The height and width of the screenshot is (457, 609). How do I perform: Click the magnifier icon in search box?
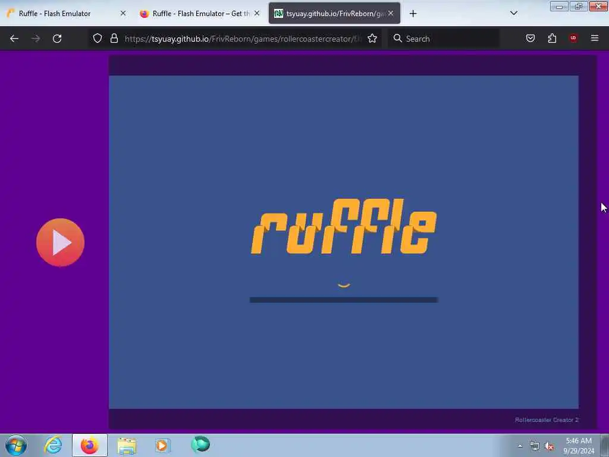click(x=397, y=38)
